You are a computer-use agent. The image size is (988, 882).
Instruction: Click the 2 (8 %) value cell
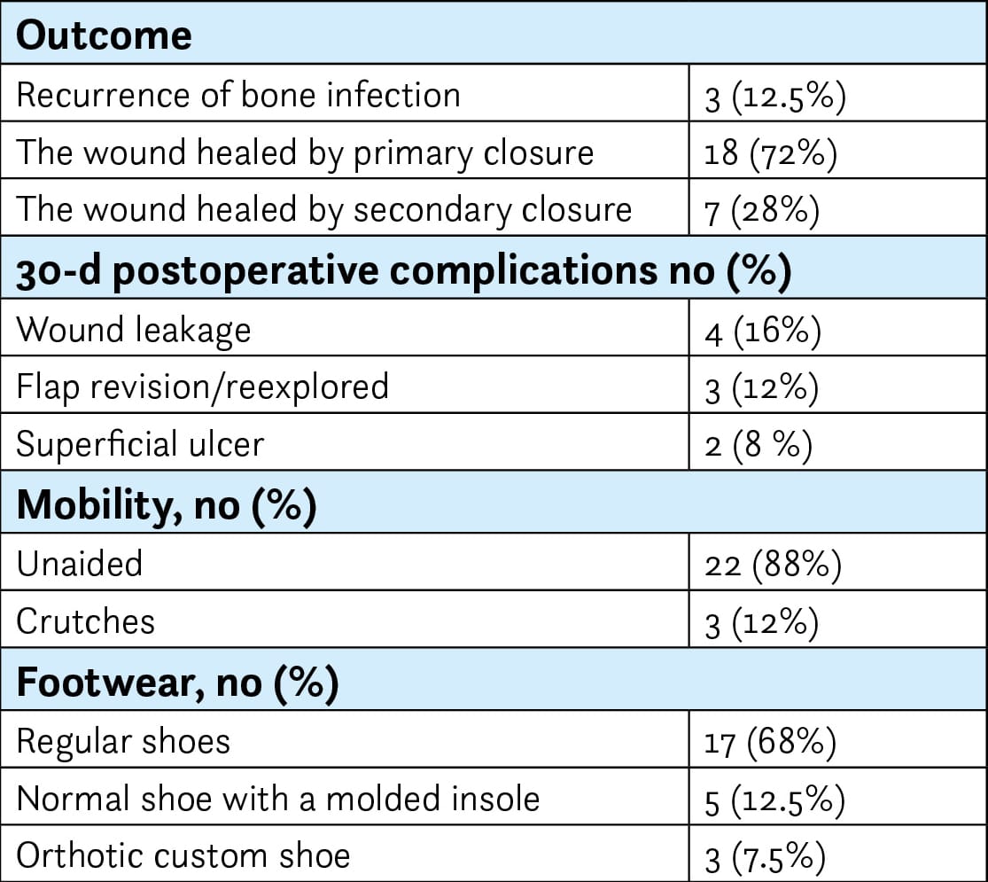pyautogui.click(x=759, y=445)
